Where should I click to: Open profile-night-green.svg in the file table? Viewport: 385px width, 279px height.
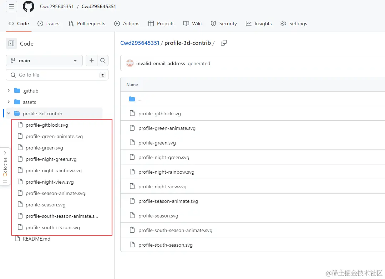pyautogui.click(x=164, y=157)
